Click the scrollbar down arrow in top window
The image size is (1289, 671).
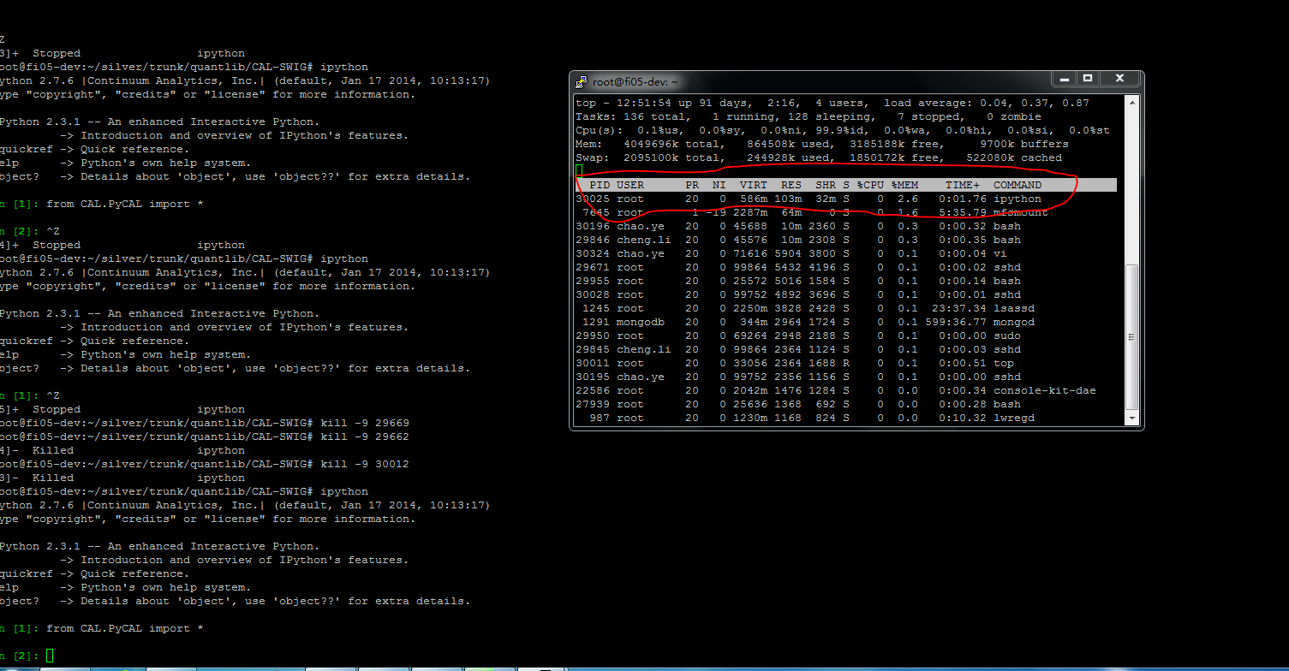pyautogui.click(x=1132, y=419)
